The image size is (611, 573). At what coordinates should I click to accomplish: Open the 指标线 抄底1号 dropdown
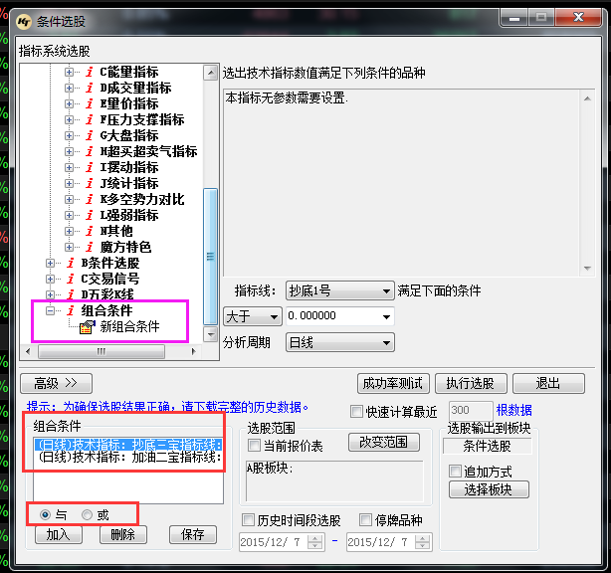pos(340,290)
